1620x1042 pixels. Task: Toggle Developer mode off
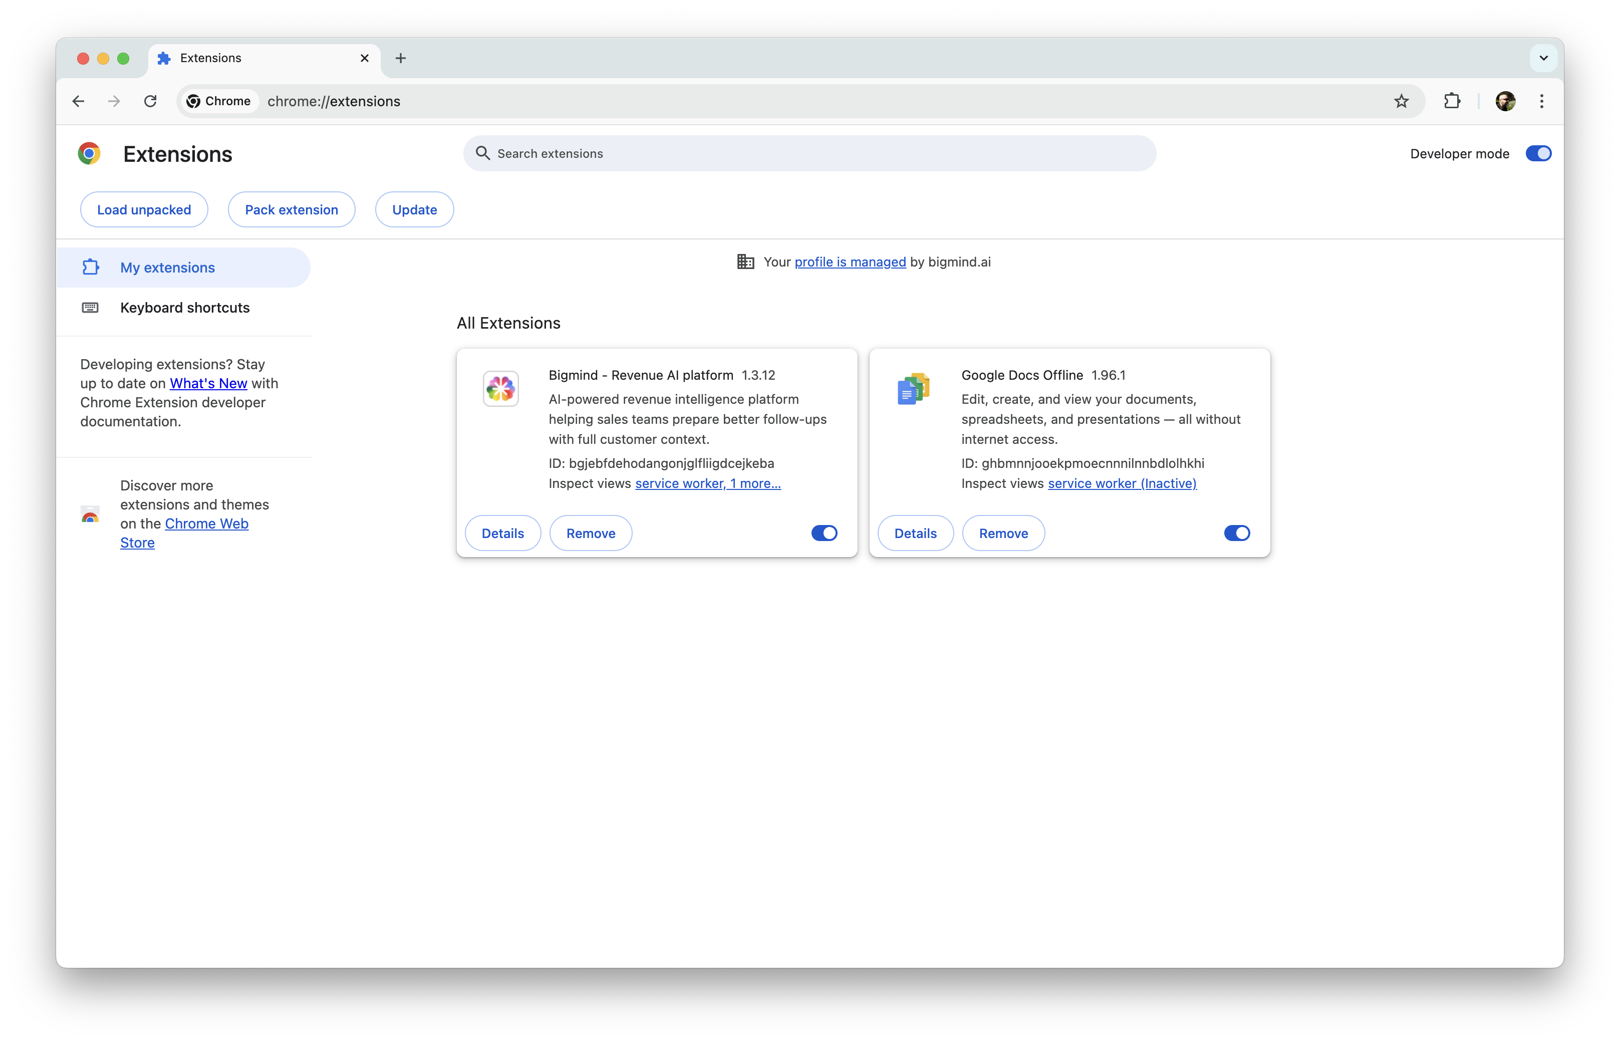(1538, 154)
